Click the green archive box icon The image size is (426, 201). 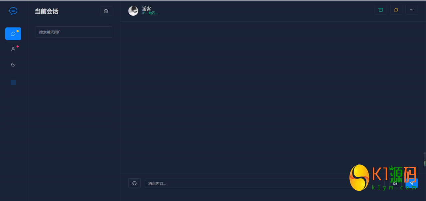click(381, 10)
